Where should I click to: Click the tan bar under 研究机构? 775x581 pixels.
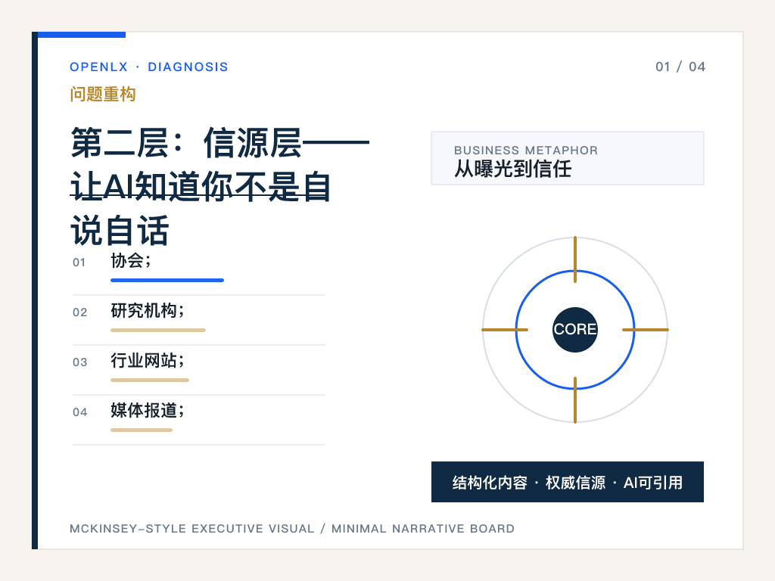tap(158, 330)
